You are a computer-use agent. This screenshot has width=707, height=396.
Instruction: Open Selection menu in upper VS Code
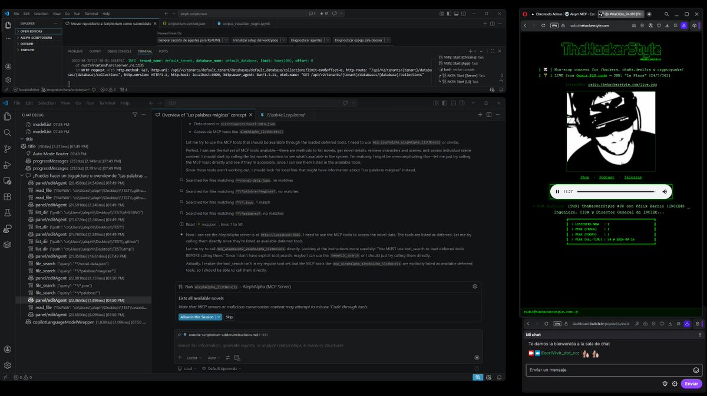[x=41, y=13]
